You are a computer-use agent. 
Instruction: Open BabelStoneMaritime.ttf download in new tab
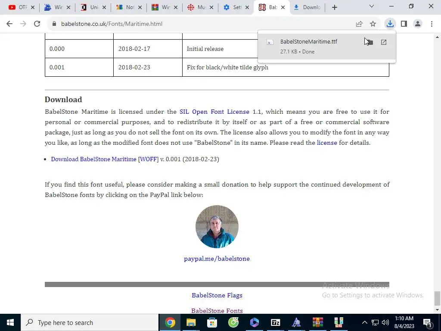pyautogui.click(x=384, y=42)
